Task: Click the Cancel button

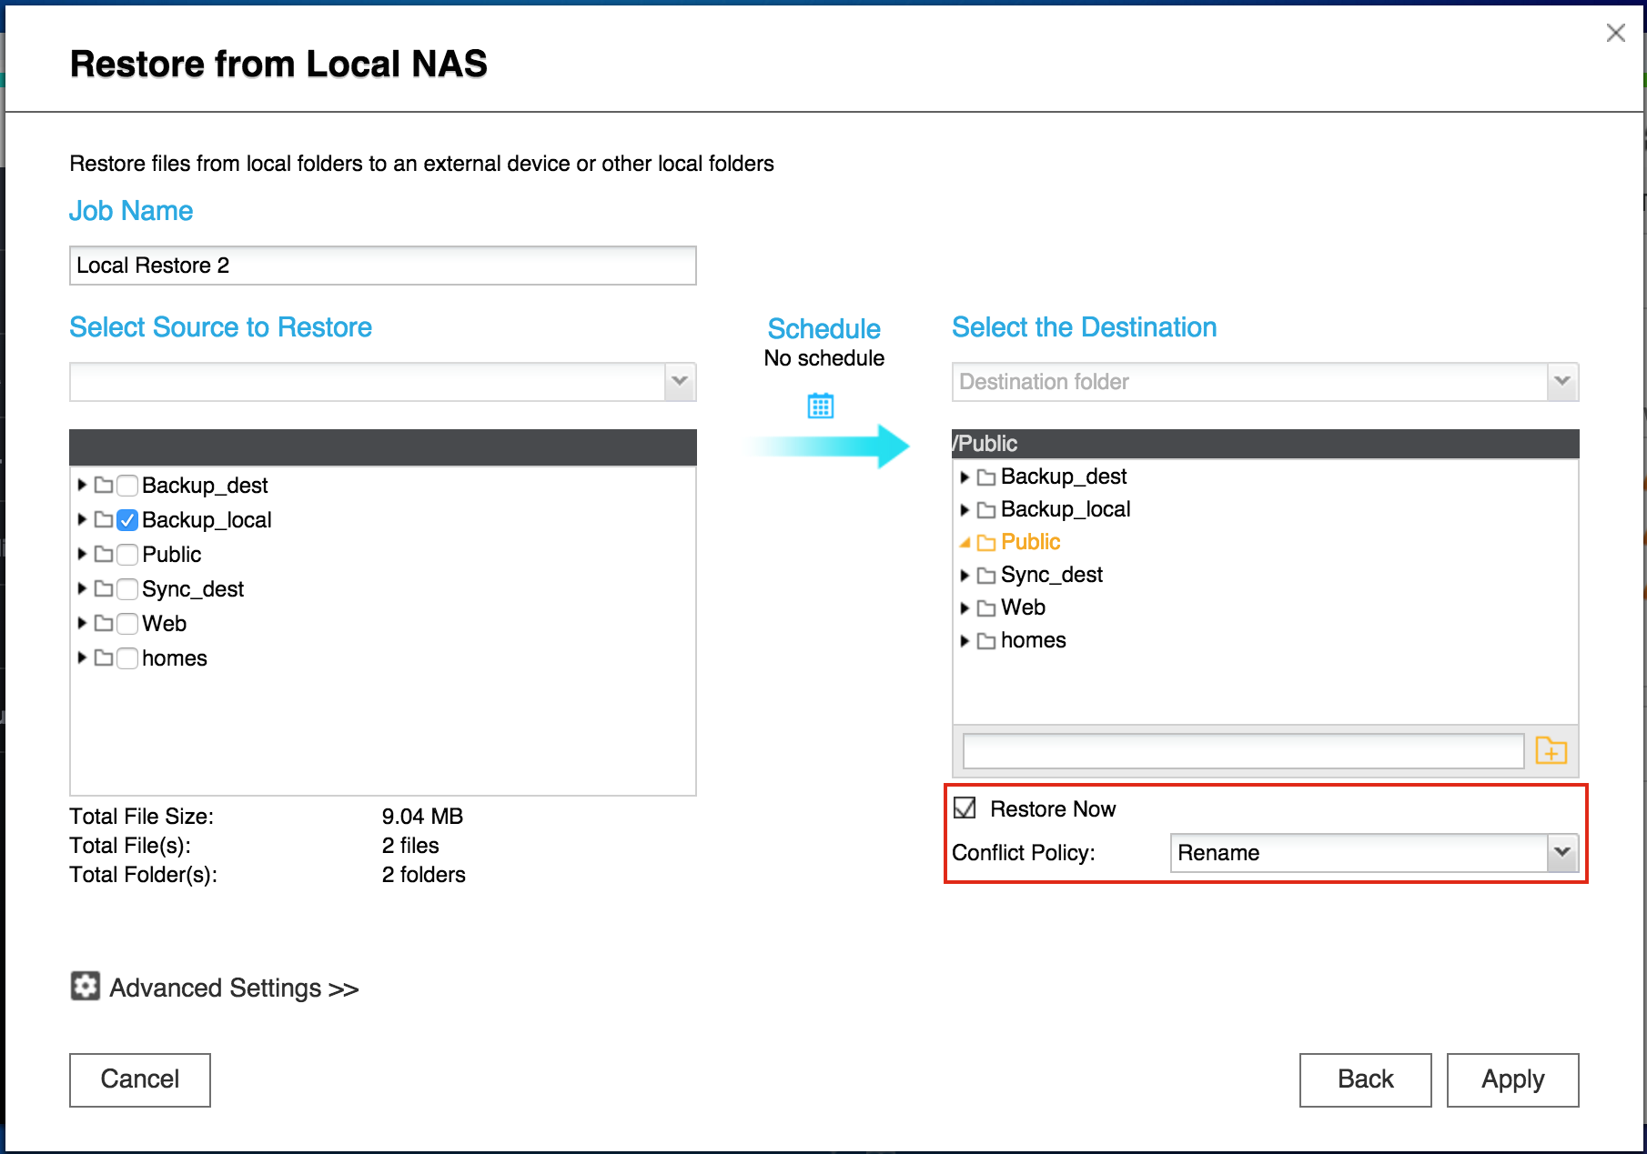Action: pos(140,1079)
